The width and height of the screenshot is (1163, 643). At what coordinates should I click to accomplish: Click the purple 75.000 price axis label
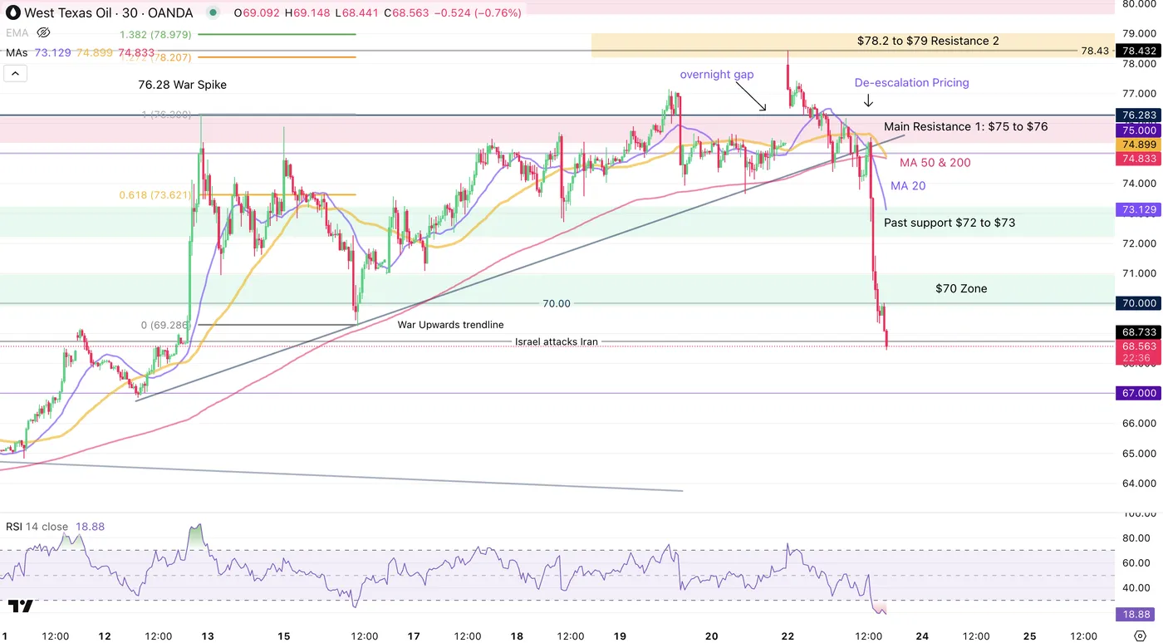pyautogui.click(x=1138, y=130)
